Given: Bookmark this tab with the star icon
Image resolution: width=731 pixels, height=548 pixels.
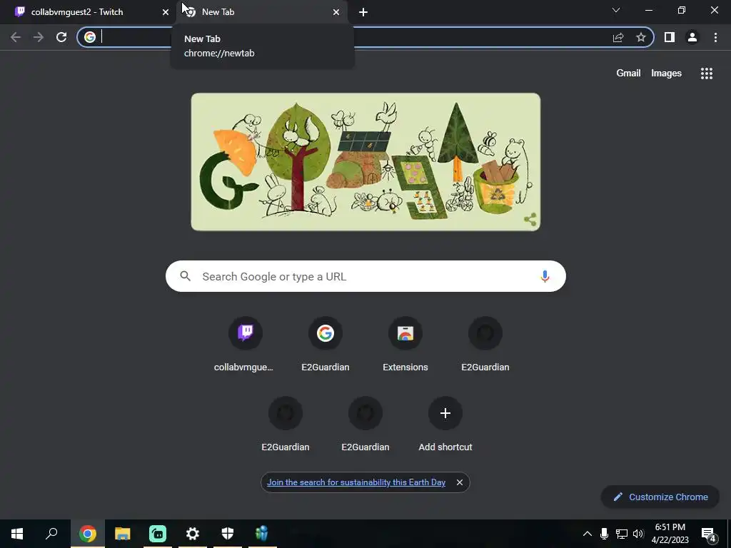Looking at the screenshot, I should [641, 37].
